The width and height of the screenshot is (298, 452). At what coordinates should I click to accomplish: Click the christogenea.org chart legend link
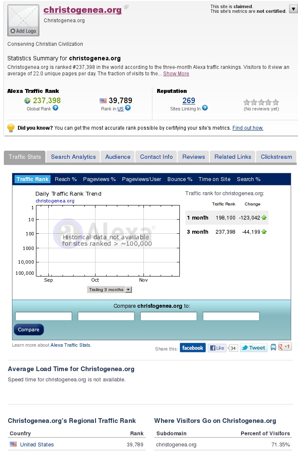coord(55,201)
